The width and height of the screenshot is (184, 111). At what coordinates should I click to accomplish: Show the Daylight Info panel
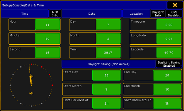tap(158, 14)
